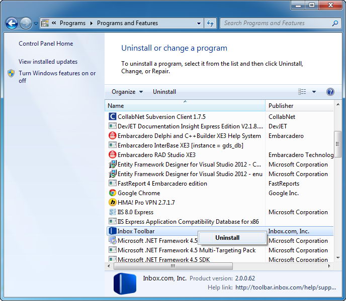Image resolution: width=346 pixels, height=301 pixels.
Task: Click the horizontal scrollbar thumb
Action: coord(173,266)
